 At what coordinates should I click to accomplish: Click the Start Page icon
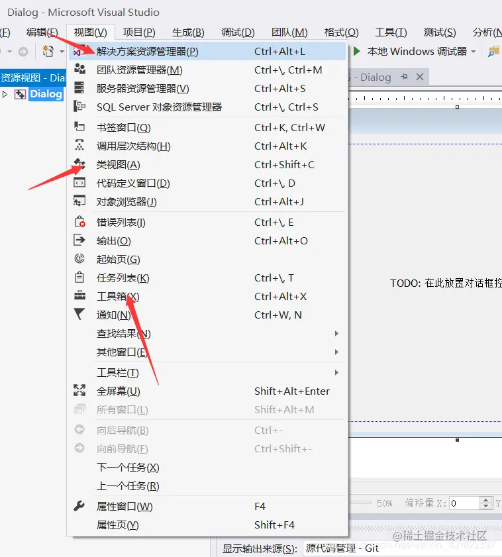[x=79, y=258]
